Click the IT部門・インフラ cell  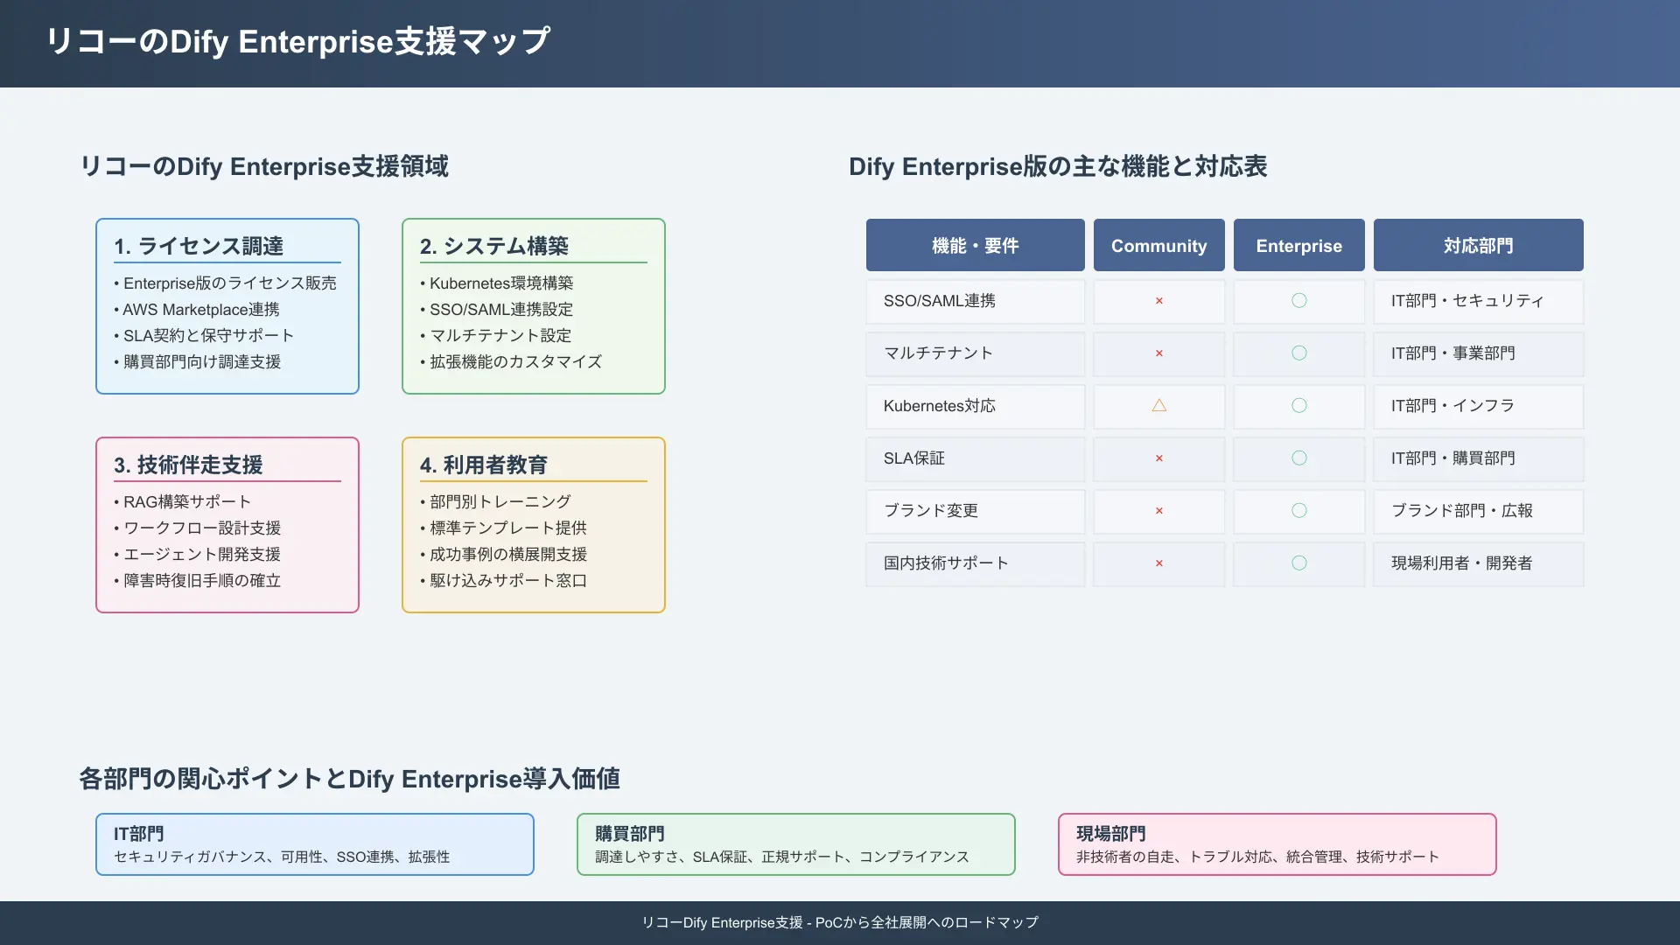pos(1479,406)
